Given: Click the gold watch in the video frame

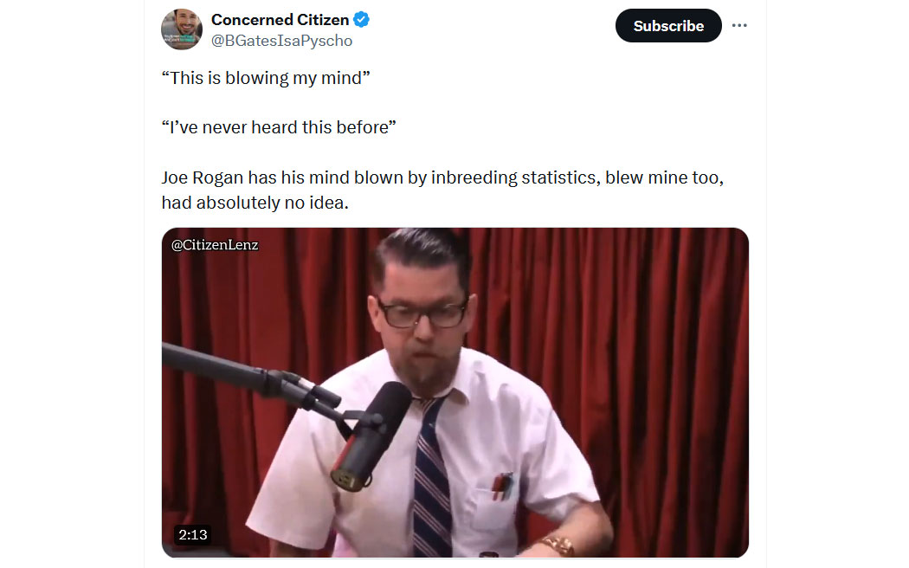Looking at the screenshot, I should tap(558, 545).
